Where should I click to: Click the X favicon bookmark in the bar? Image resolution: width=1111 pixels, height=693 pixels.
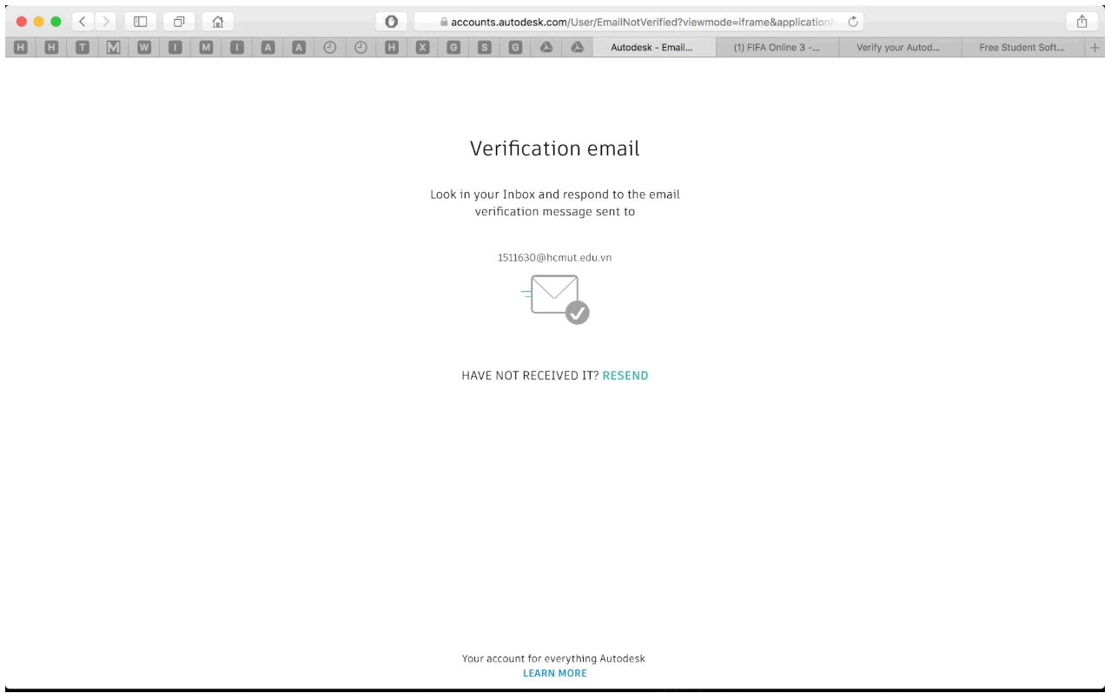pos(422,48)
